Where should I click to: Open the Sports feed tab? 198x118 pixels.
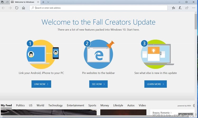coord(92,105)
